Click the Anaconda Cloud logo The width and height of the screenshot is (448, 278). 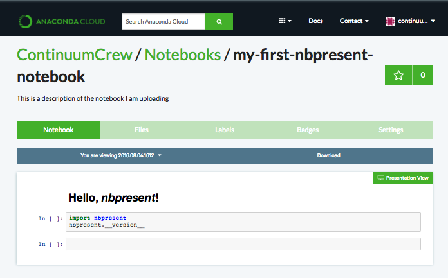click(x=62, y=21)
